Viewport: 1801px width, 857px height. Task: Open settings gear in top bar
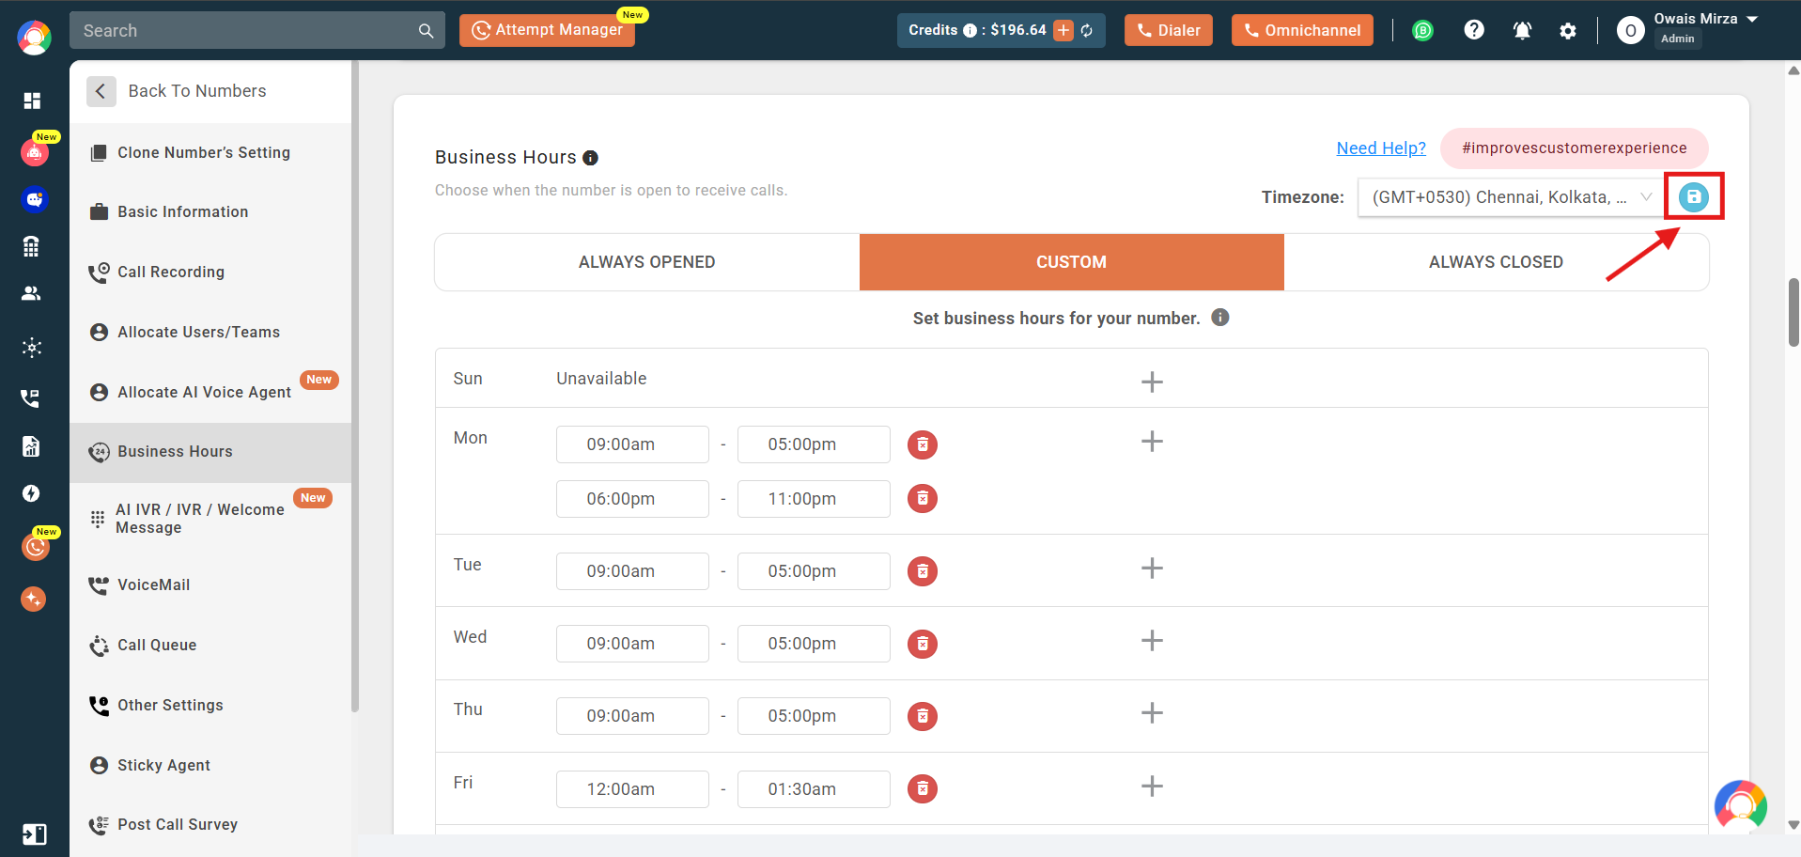[1568, 31]
